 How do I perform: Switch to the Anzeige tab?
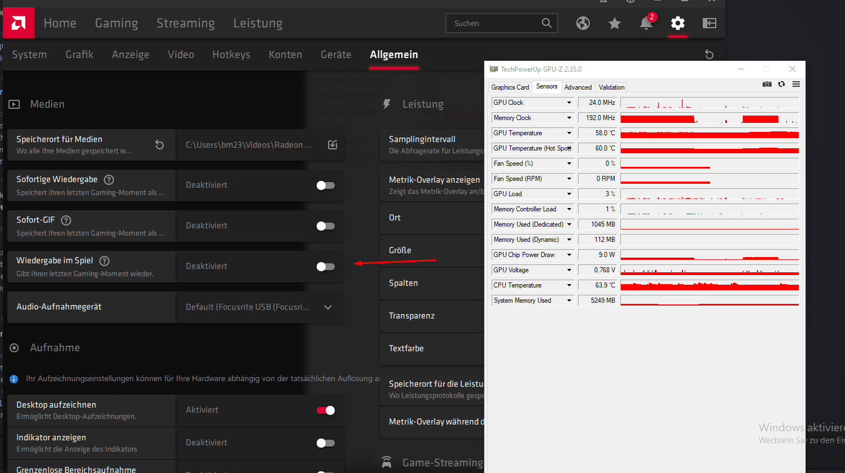point(130,55)
